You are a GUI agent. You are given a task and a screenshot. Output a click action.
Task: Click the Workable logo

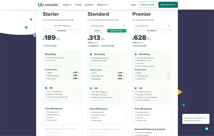48,5
